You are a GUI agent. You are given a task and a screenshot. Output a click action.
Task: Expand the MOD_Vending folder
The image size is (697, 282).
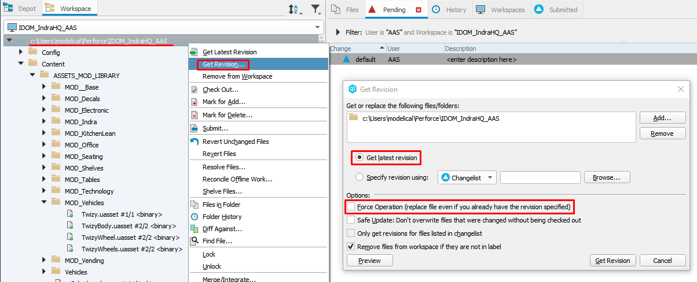coord(44,261)
